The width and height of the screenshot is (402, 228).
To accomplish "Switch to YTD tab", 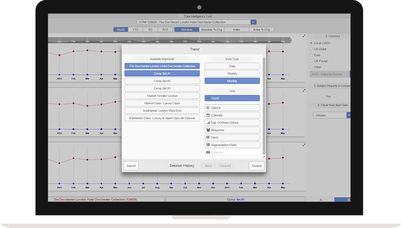I will pyautogui.click(x=135, y=30).
